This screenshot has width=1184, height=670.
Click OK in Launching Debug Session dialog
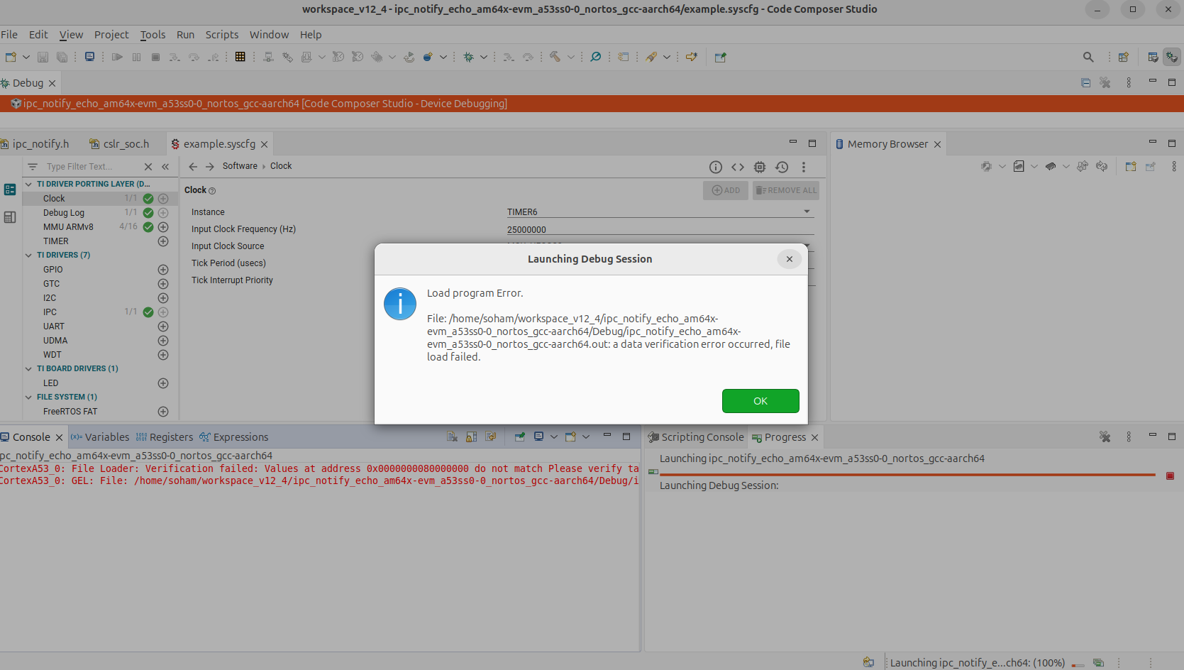(760, 401)
